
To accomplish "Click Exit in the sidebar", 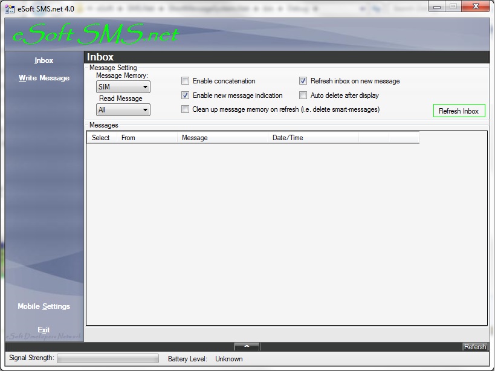I will tap(44, 330).
